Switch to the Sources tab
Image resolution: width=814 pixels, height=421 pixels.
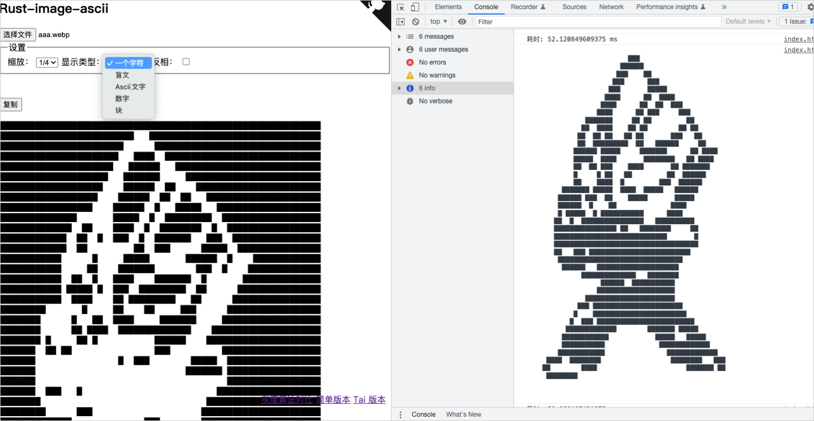click(574, 7)
